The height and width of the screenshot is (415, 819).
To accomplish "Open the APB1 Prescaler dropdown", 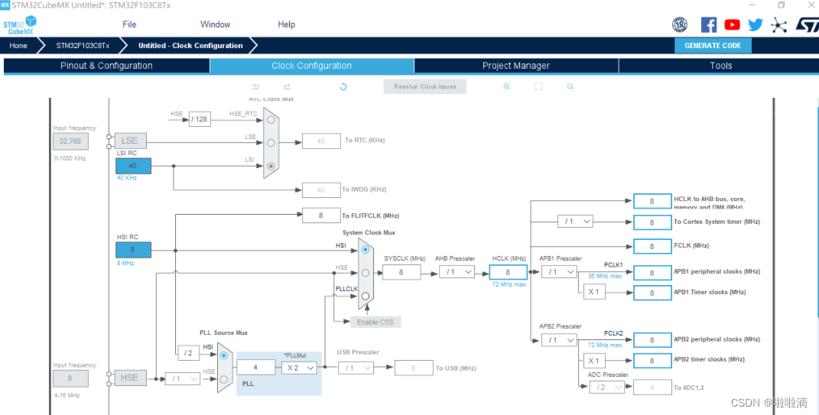I will (559, 272).
